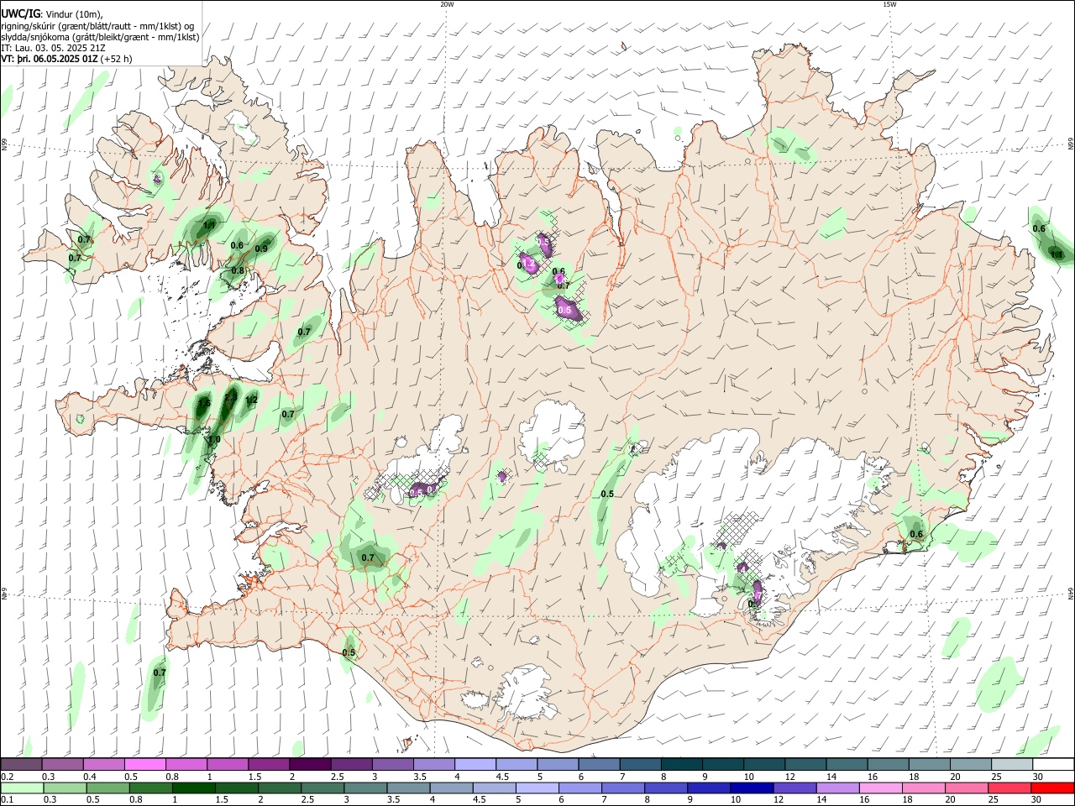1075x806 pixels.
Task: Pick upper legend pale grey swatch between 25 and 30
Action: 1013,764
